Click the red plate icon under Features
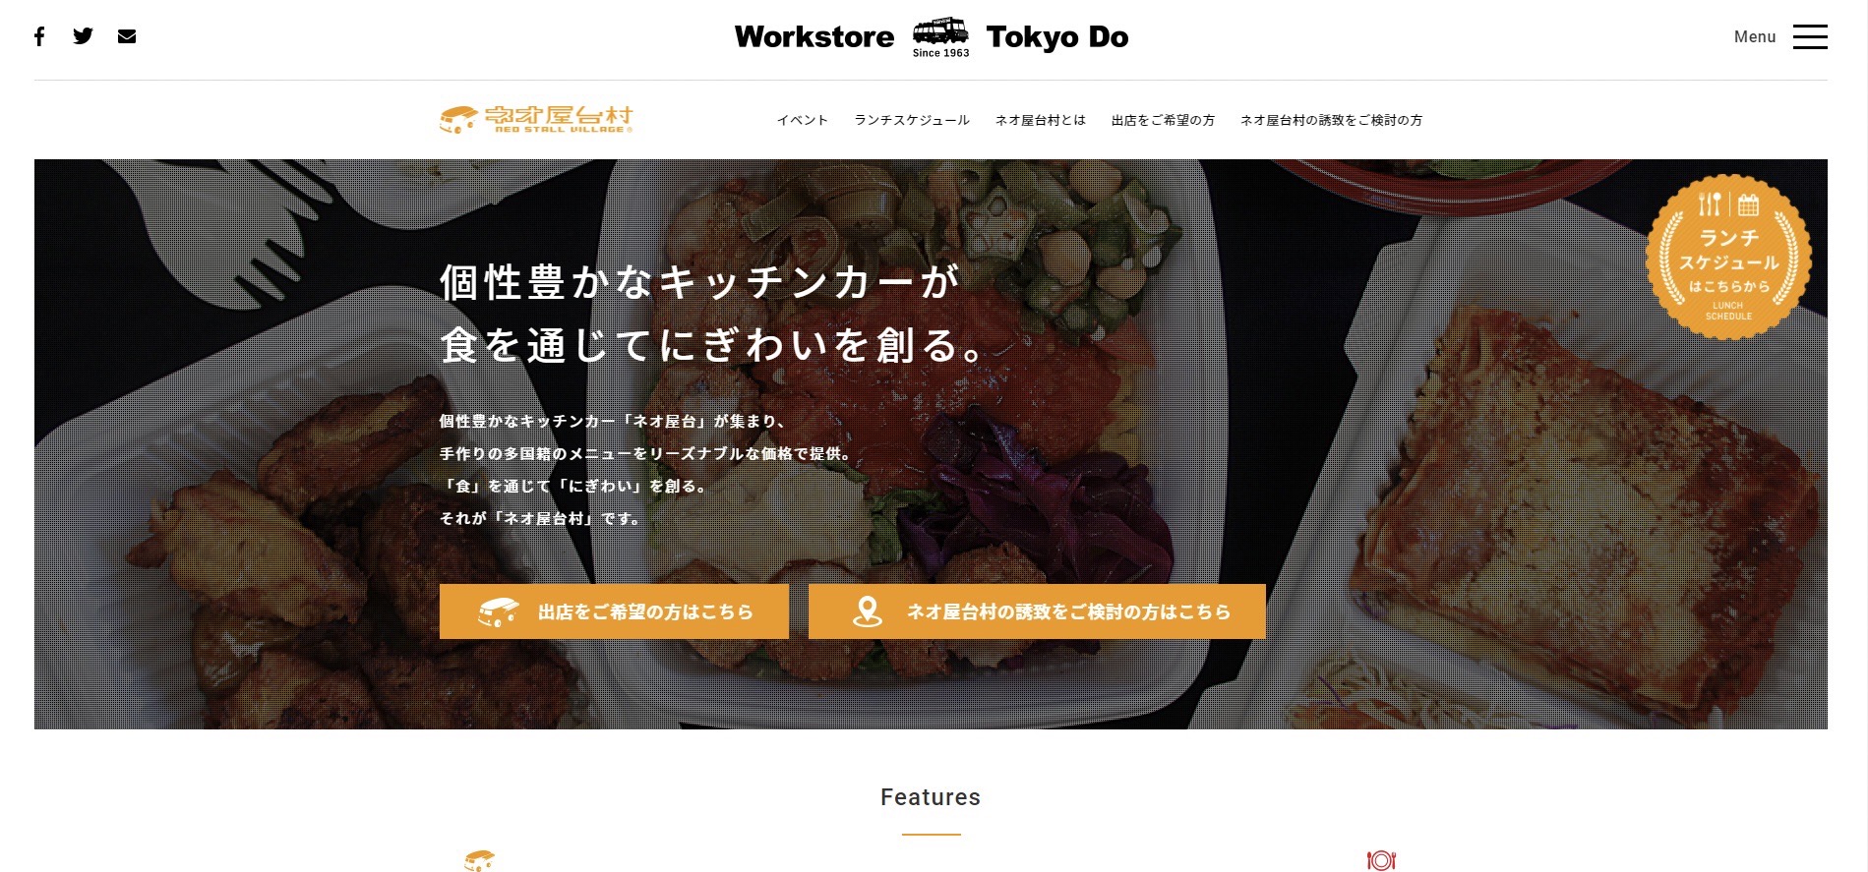This screenshot has width=1868, height=872. 1381,860
